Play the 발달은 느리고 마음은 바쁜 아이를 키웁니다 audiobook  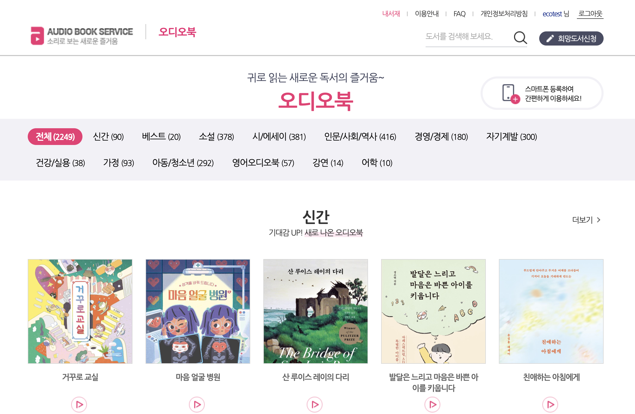coord(432,404)
